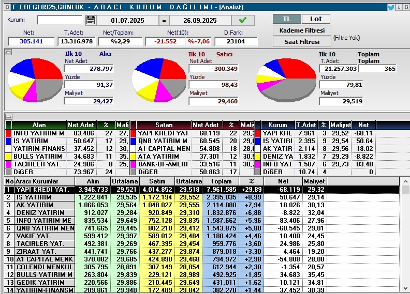Switch display to TL mode
Viewport: 410px width, 294px height.
(287, 19)
